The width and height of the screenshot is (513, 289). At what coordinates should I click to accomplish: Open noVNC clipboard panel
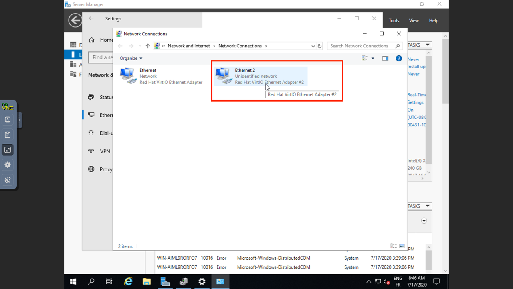8,134
